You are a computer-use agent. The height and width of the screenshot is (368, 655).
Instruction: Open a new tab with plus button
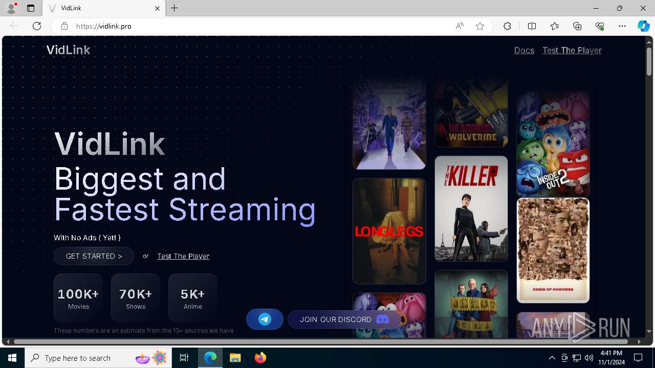point(174,8)
